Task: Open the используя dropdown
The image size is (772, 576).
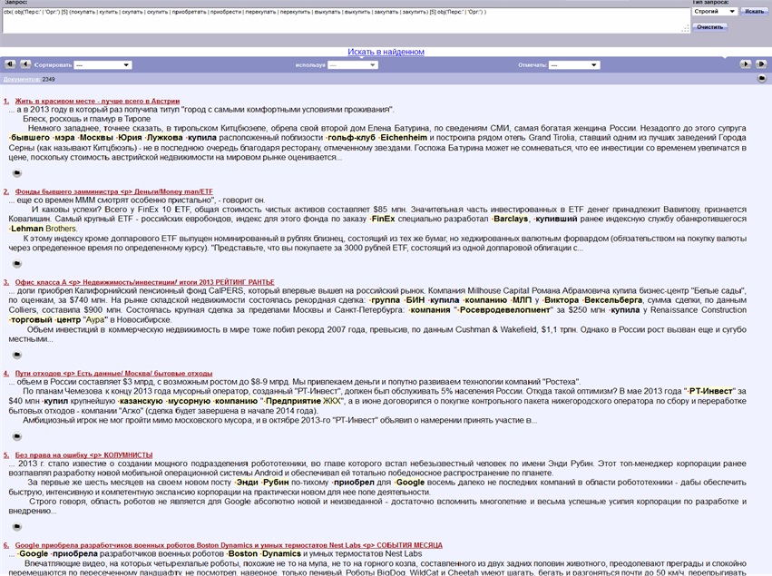Action: pyautogui.click(x=353, y=65)
